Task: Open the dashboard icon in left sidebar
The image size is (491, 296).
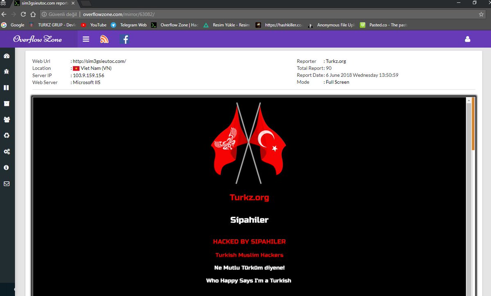Action: click(7, 56)
